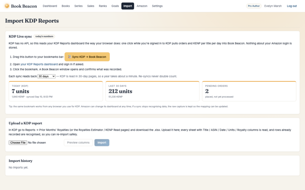Click the KDP Live sync heading

click(x=20, y=37)
